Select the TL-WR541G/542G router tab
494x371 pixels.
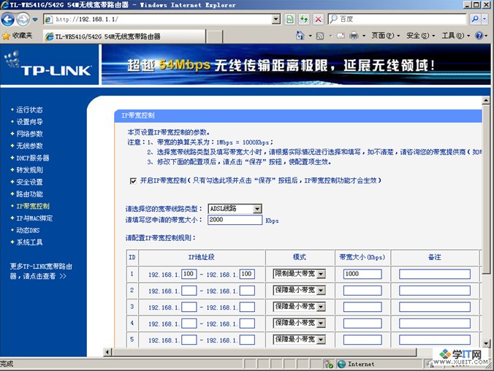coord(124,37)
